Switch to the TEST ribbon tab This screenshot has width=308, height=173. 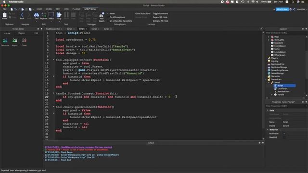click(x=58, y=9)
